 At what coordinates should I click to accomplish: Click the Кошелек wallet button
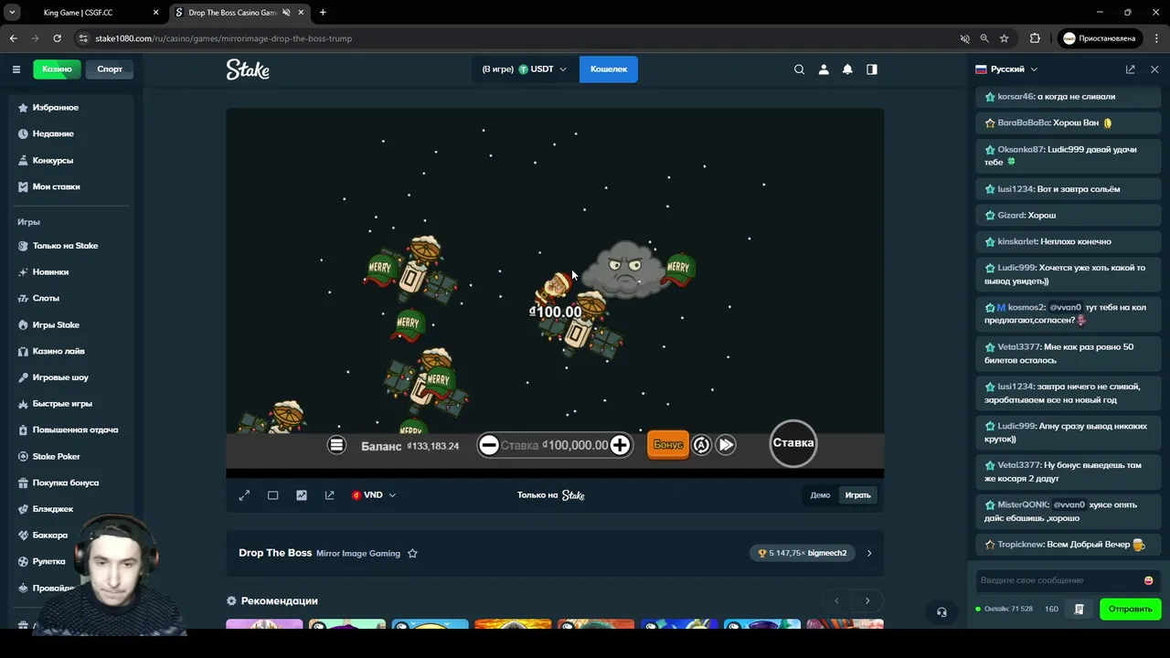click(x=609, y=69)
